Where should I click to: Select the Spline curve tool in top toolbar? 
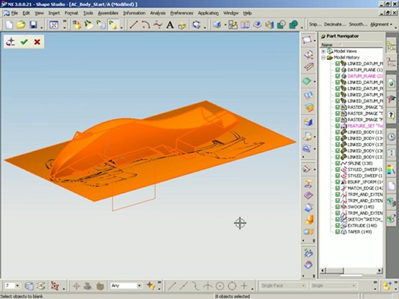[x=158, y=25]
